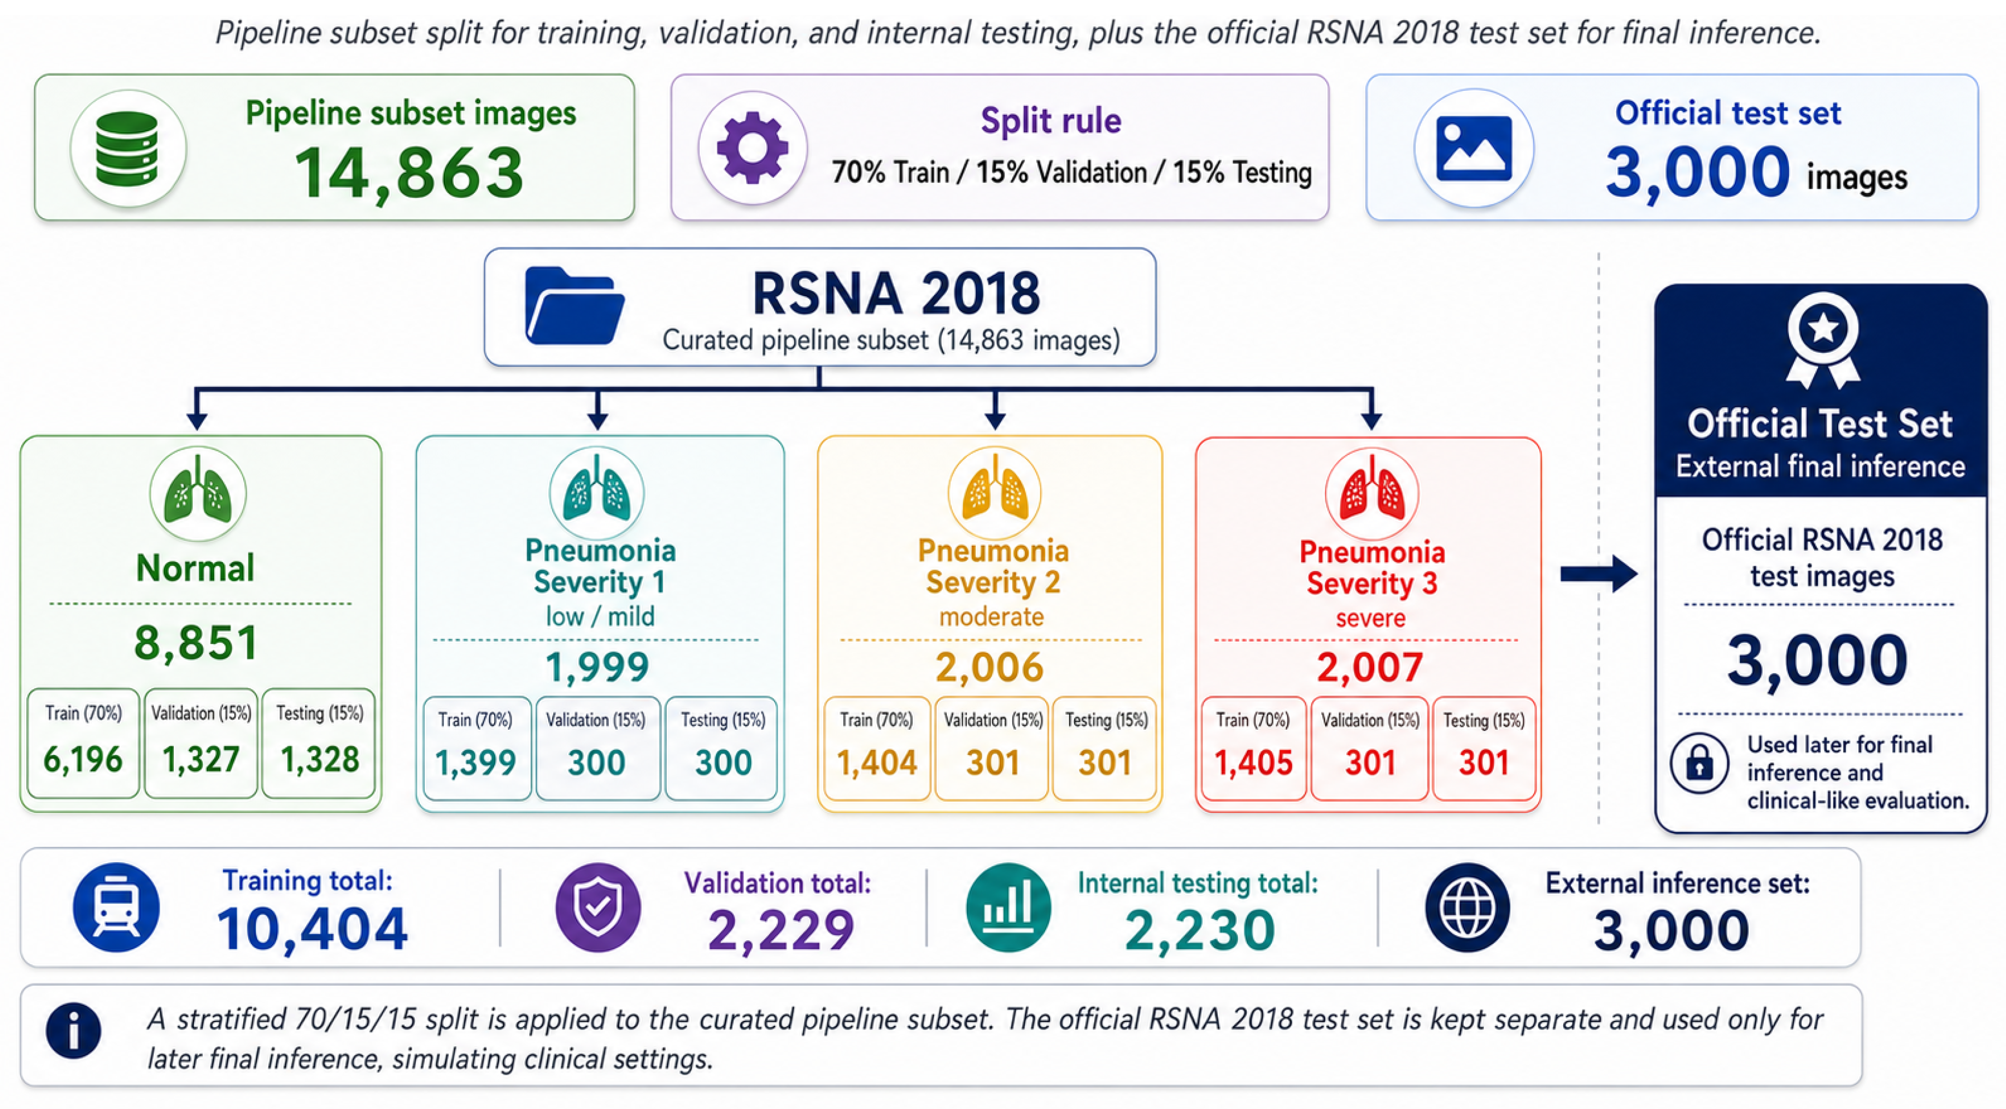Click the green database stack icon
The width and height of the screenshot is (2006, 1109).
click(128, 148)
